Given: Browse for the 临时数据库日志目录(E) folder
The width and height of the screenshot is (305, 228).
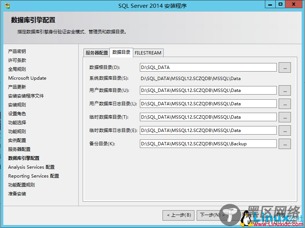Looking at the screenshot, I should tap(285, 130).
